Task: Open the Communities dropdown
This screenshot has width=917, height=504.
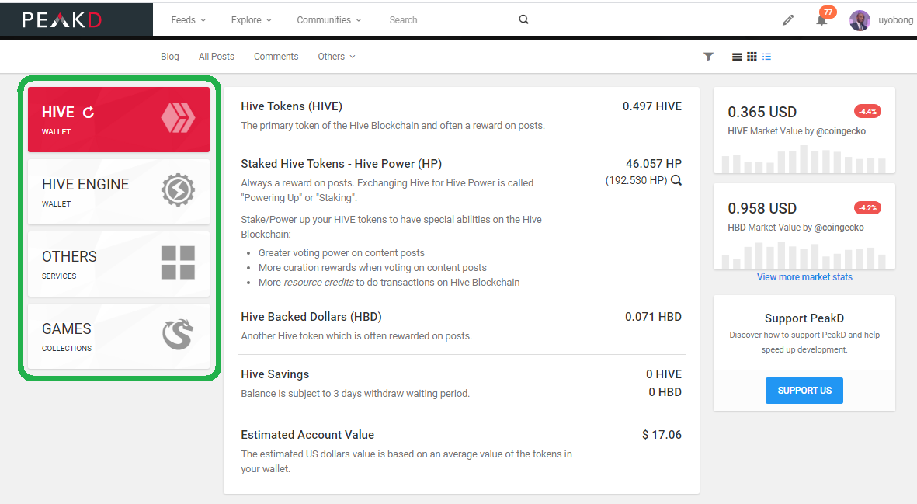Action: [329, 20]
